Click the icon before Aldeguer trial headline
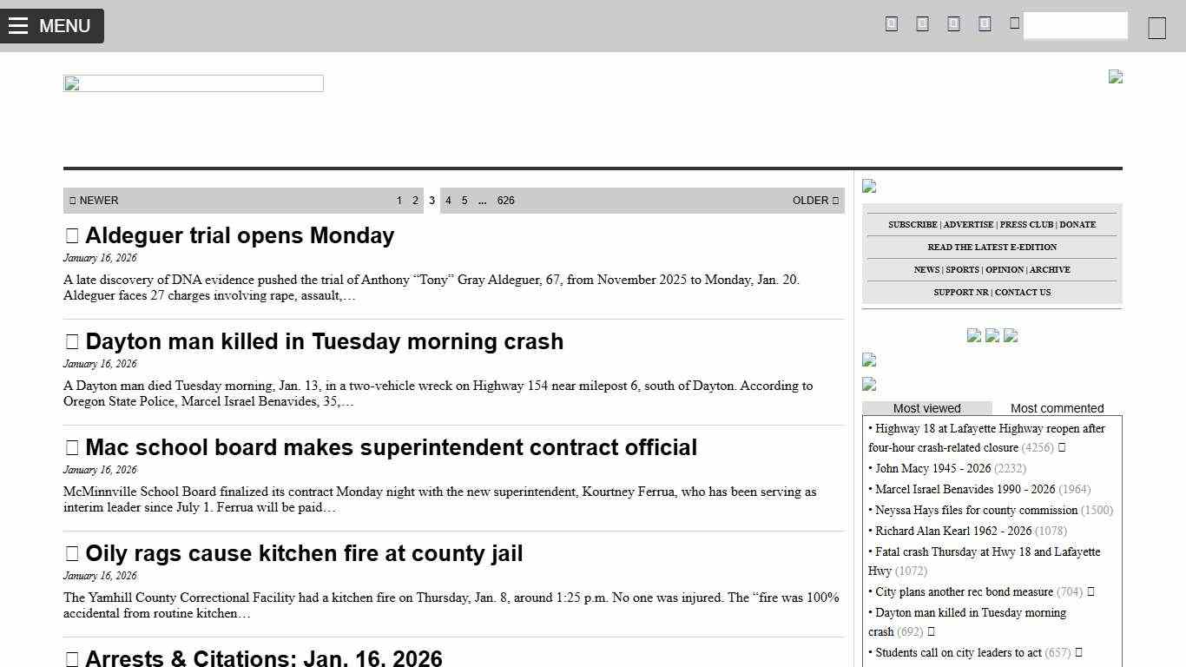 tap(72, 234)
